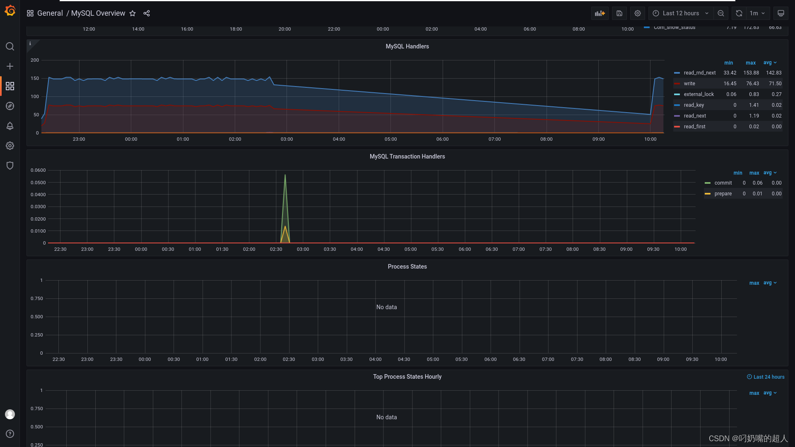Click the commit spike in Transaction Handlers graph

tap(285, 175)
